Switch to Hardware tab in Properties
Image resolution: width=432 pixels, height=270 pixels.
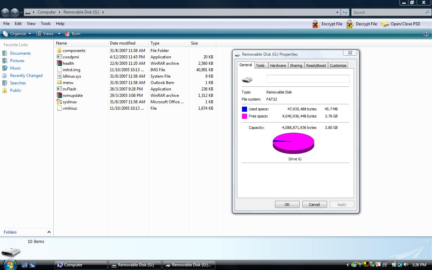(278, 65)
